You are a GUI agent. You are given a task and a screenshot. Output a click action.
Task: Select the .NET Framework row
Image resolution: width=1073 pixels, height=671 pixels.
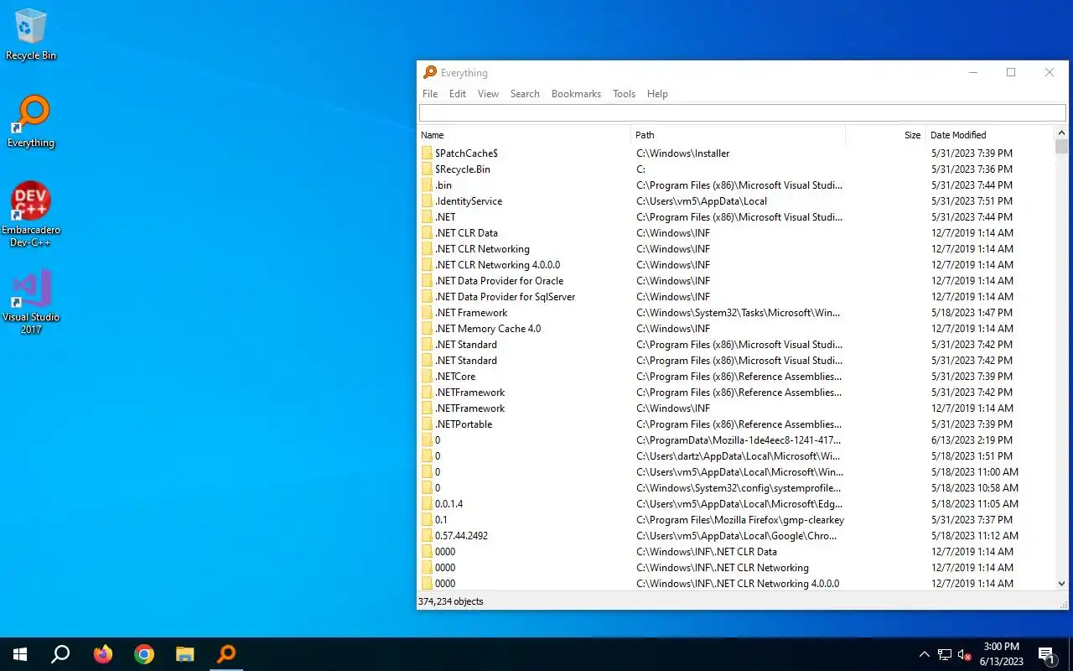tap(737, 313)
